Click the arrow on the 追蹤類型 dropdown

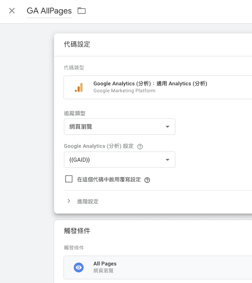[x=167, y=127]
